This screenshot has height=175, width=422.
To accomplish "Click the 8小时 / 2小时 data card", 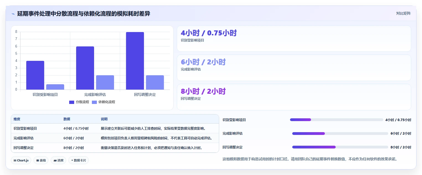I will click(x=294, y=97).
